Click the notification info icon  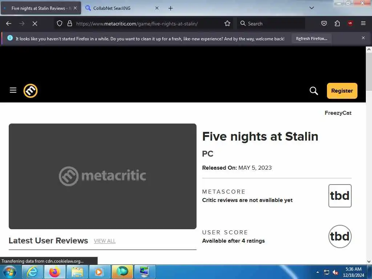point(10,38)
